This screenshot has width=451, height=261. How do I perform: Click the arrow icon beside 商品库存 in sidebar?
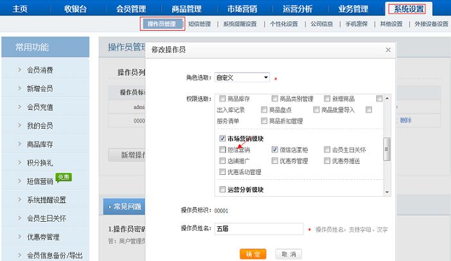19,144
